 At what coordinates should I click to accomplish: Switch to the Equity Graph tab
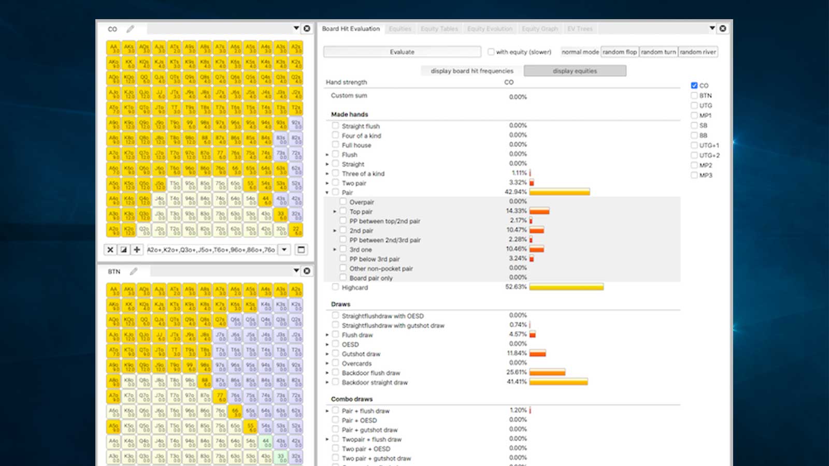tap(540, 29)
